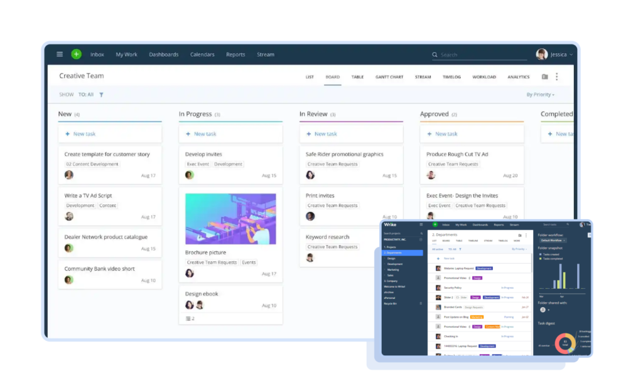Click Jessica's profile avatar
This screenshot has width=643, height=386.
(x=541, y=55)
